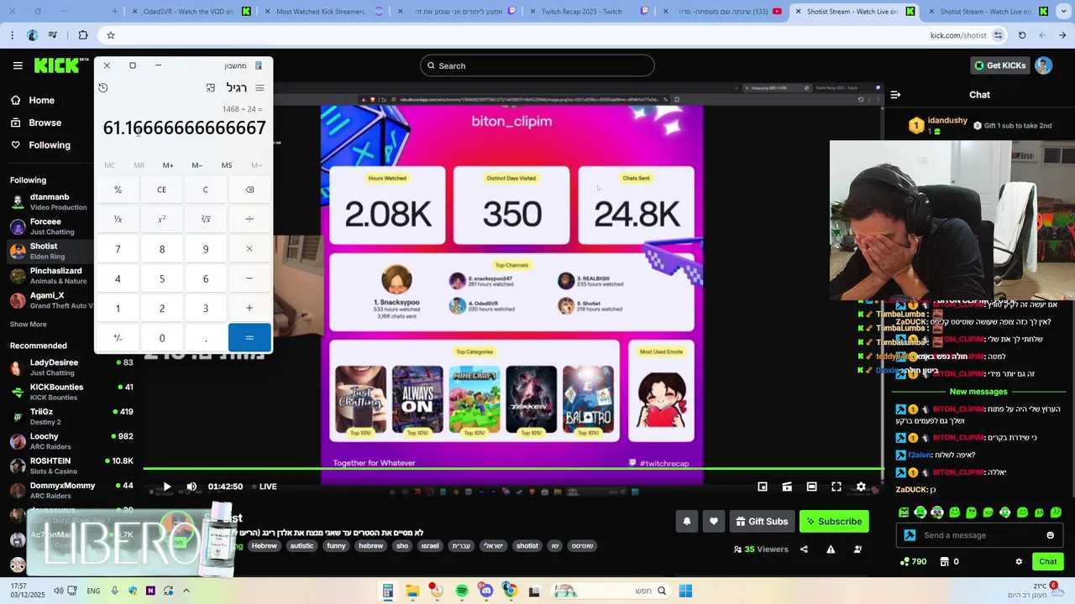Click the share stream icon
This screenshot has height=604, width=1075.
(804, 549)
